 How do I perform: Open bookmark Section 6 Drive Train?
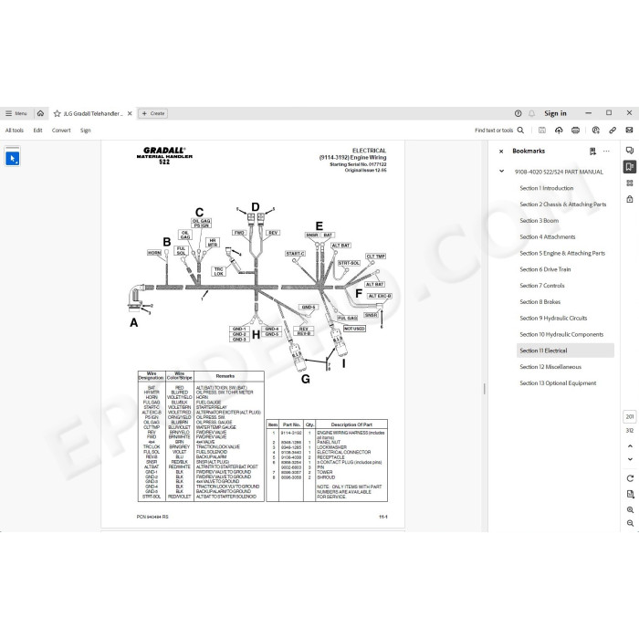(x=545, y=269)
